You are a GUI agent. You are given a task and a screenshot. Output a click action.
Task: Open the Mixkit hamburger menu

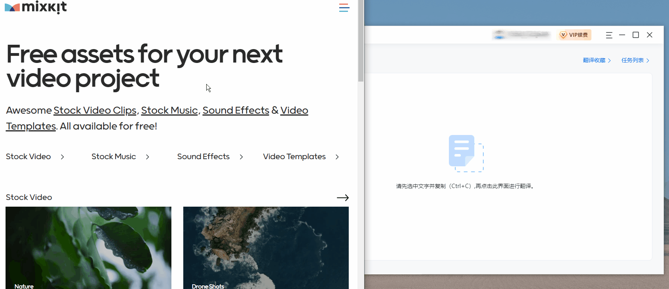click(344, 8)
